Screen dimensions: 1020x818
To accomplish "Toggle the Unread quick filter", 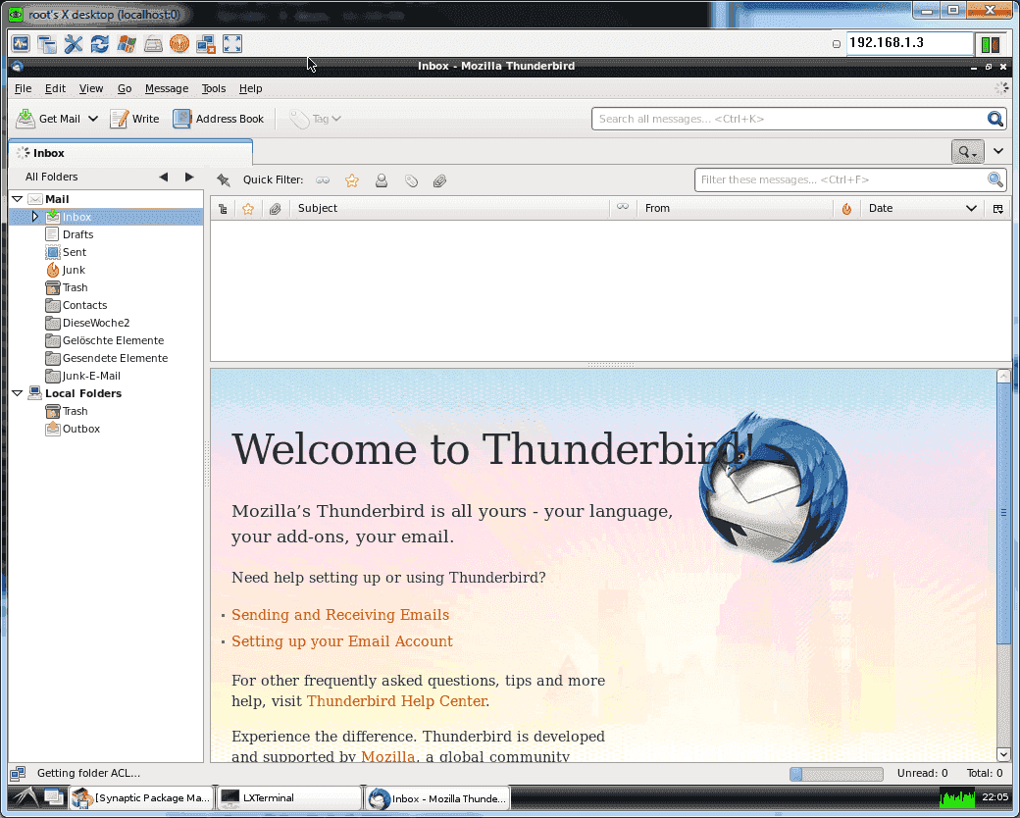I will click(323, 180).
